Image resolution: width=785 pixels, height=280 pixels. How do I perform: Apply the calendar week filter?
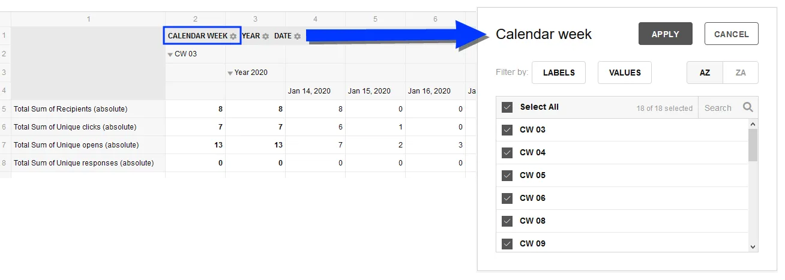(x=666, y=34)
